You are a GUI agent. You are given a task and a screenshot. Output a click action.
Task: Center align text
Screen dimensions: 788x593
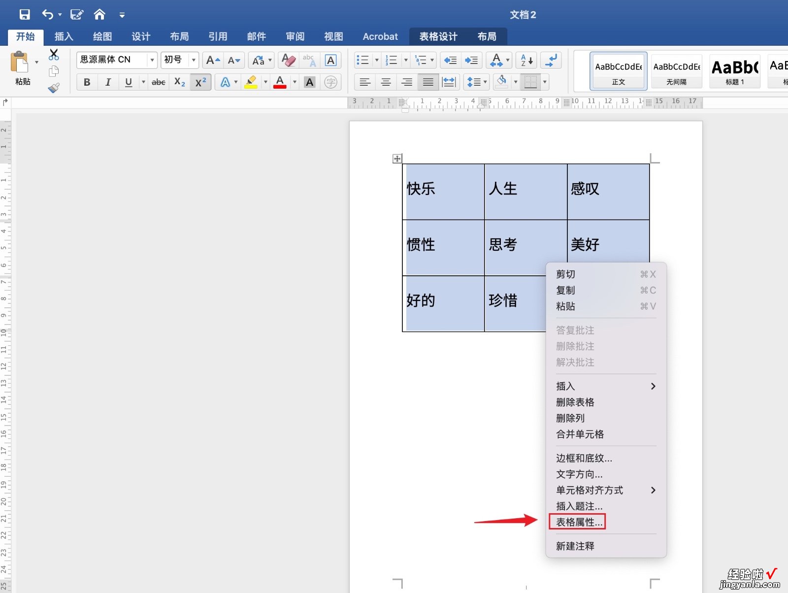point(386,82)
